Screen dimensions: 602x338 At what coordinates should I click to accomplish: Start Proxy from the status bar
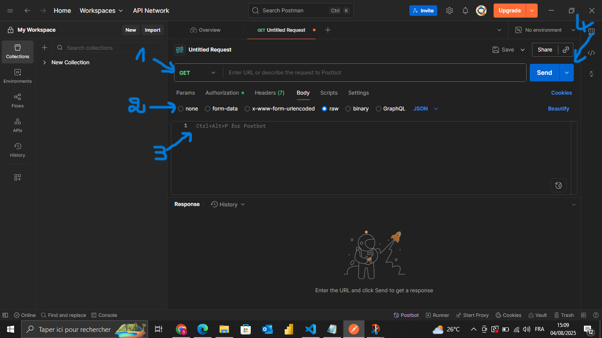pyautogui.click(x=472, y=315)
